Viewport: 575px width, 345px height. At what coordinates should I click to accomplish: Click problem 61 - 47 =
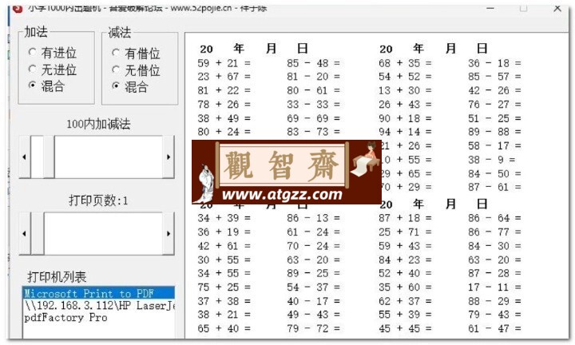pyautogui.click(x=494, y=328)
